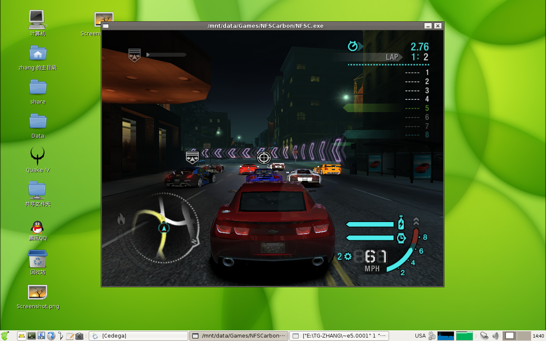Switch to second workspace in pager
546x341 pixels.
tap(524, 336)
